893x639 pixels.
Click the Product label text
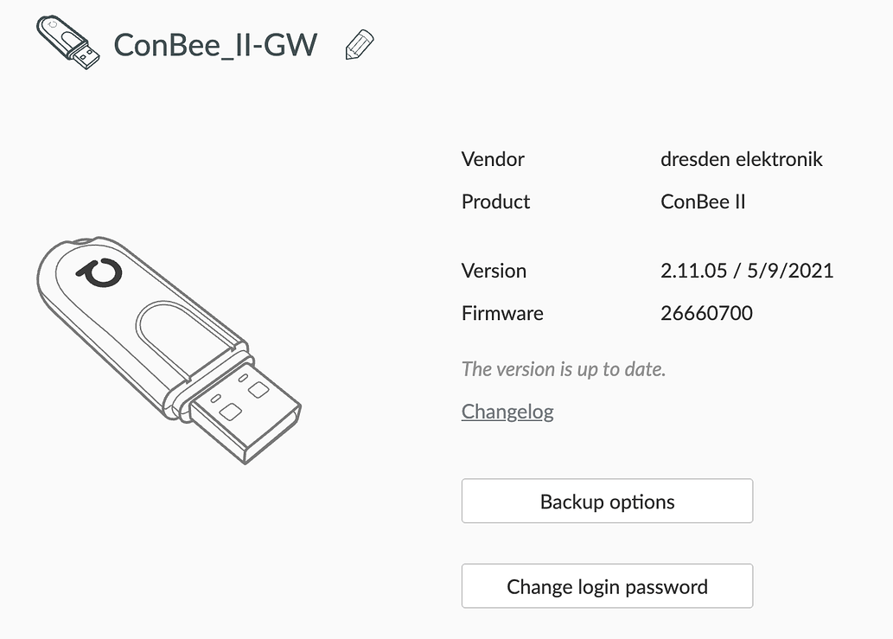point(495,201)
